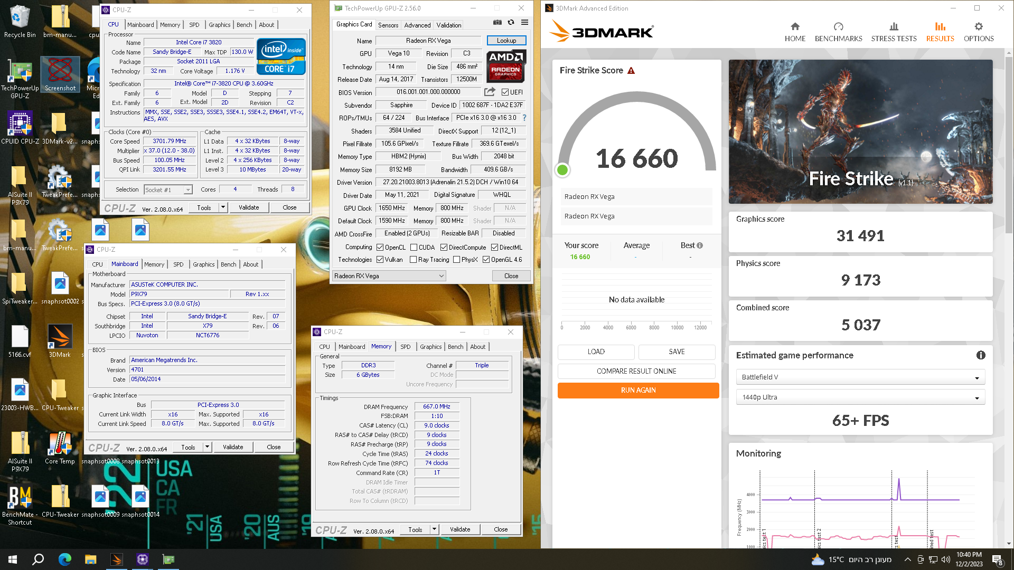Show hidden system tray icons chevron

pos(907,559)
